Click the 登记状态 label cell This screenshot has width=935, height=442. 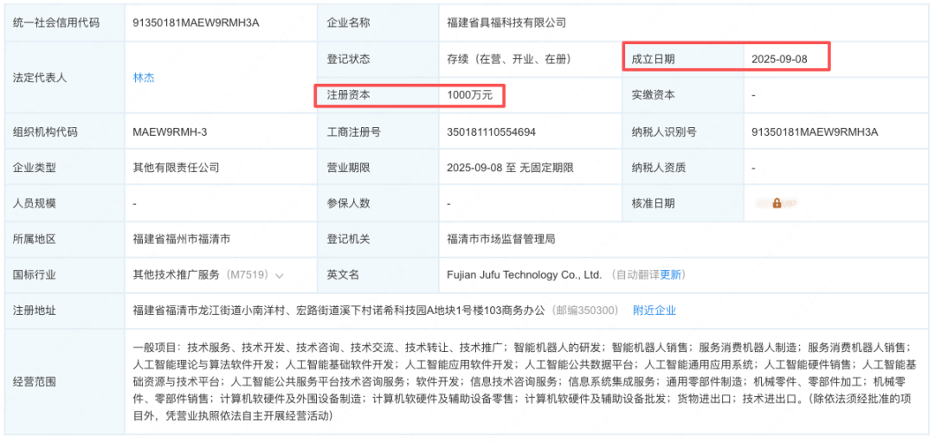pyautogui.click(x=378, y=60)
